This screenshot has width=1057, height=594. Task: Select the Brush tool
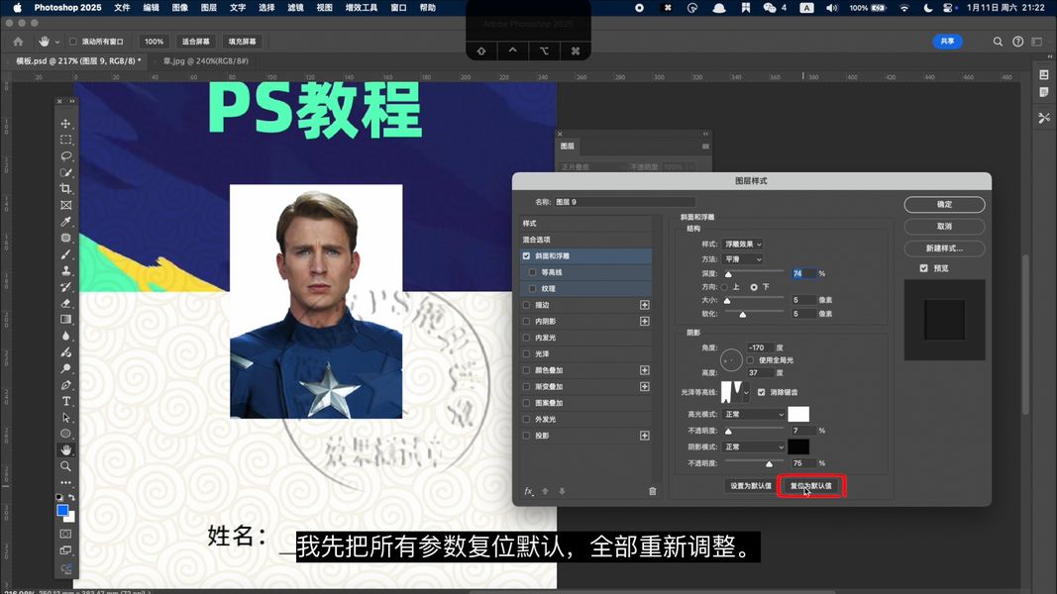(x=65, y=254)
